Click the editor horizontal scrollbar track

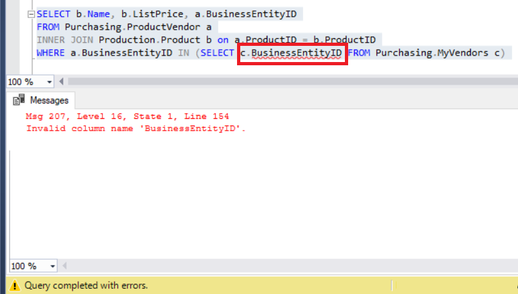[293, 81]
